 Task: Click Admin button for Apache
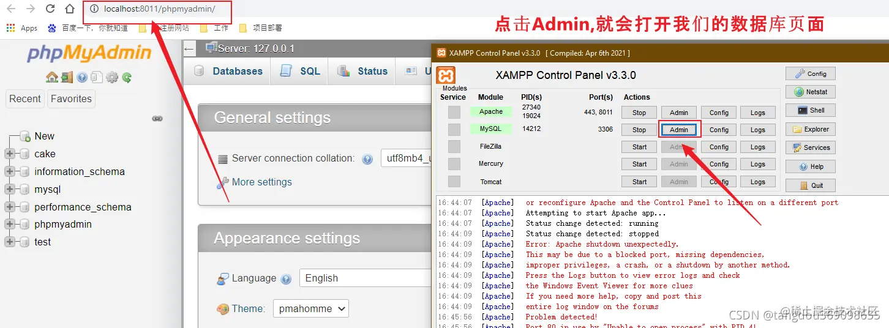(679, 113)
